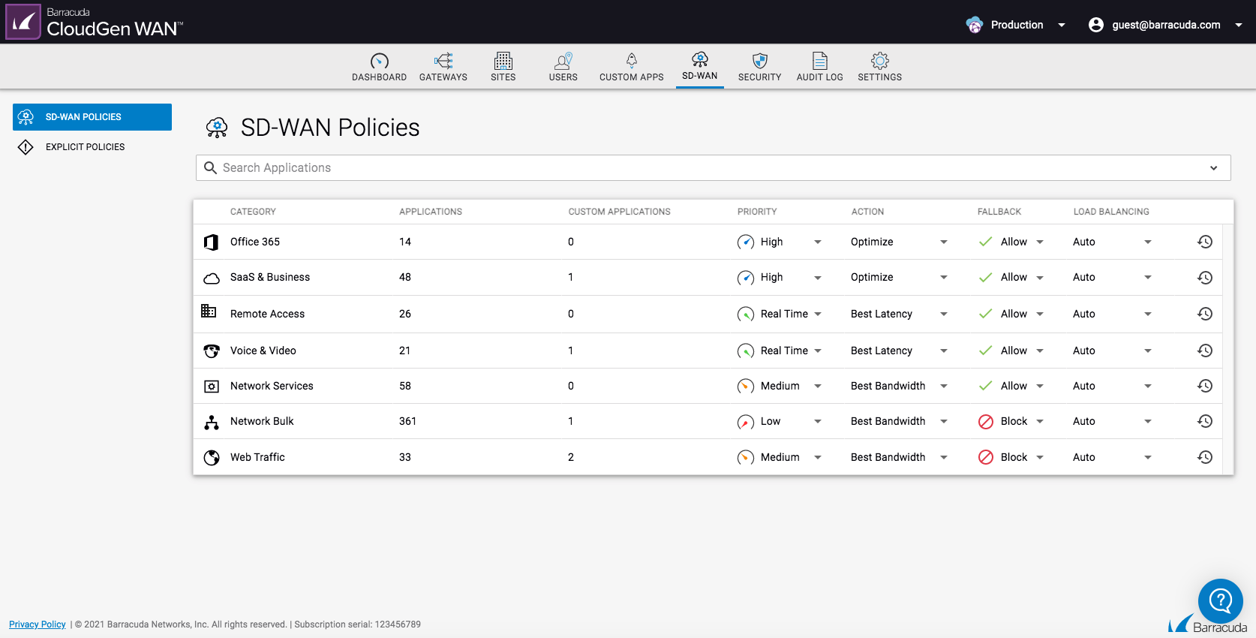Expand the search applications dropdown chevron
This screenshot has width=1256, height=638.
[x=1214, y=168]
